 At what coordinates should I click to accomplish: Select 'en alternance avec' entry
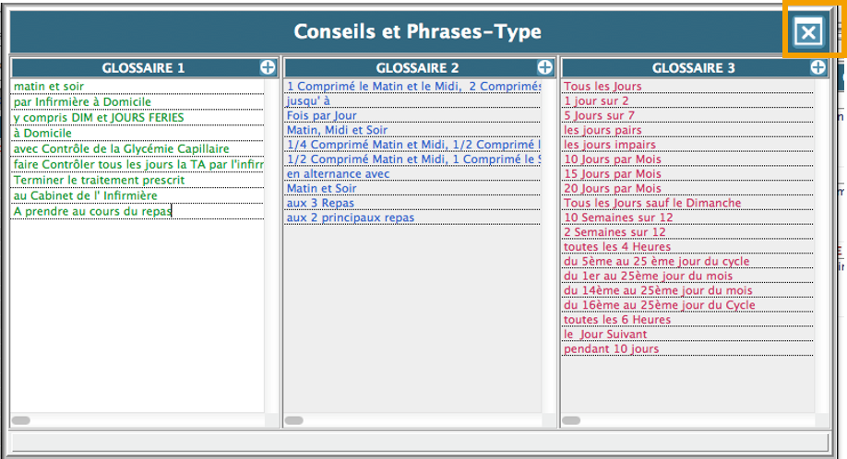point(338,174)
